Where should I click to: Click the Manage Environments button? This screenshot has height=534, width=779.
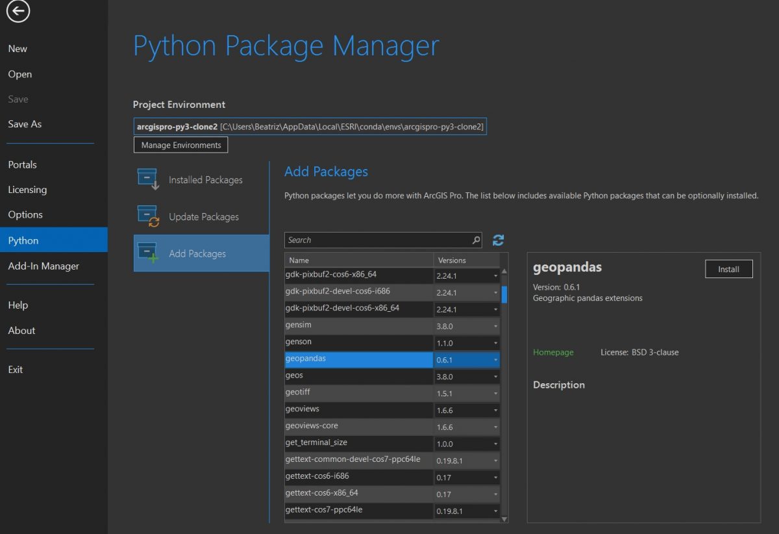(x=180, y=145)
